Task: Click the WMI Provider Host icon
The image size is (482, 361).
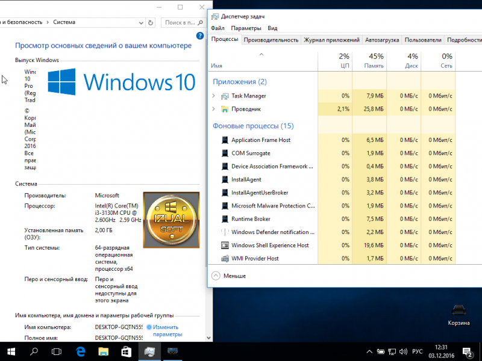Action: 225,259
